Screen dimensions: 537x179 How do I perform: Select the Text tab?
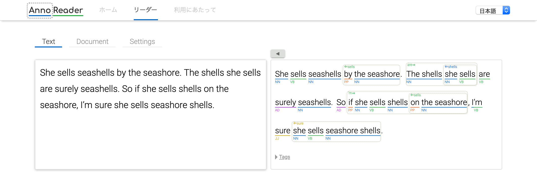48,42
